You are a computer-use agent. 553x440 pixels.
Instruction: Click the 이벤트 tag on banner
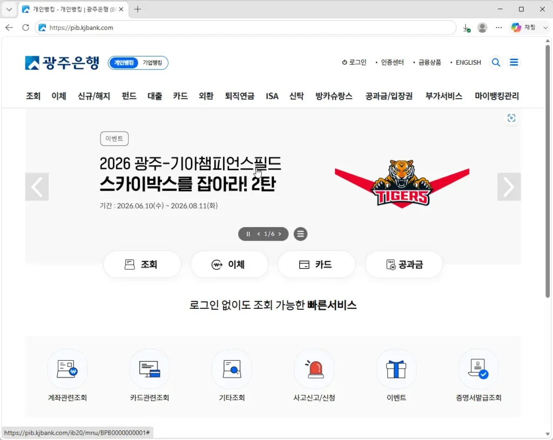pos(114,139)
